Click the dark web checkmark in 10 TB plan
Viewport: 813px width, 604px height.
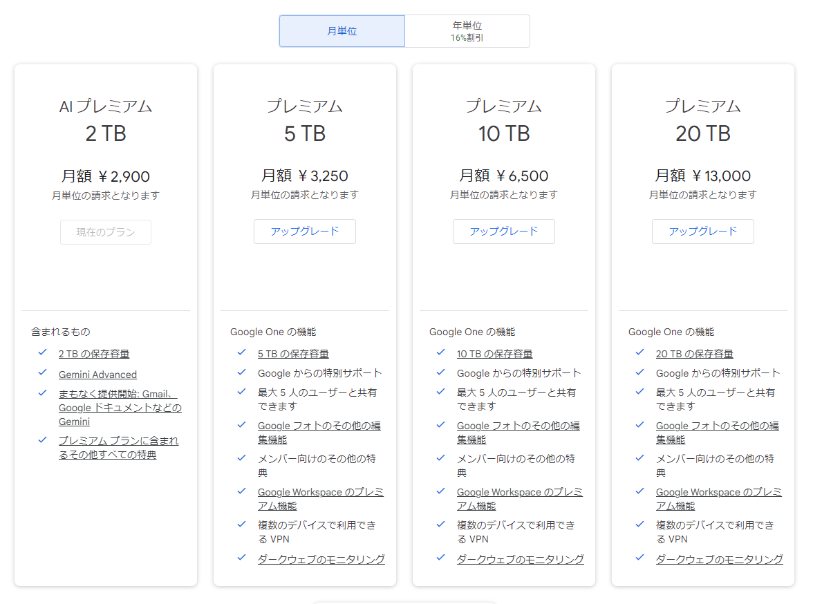(x=441, y=558)
